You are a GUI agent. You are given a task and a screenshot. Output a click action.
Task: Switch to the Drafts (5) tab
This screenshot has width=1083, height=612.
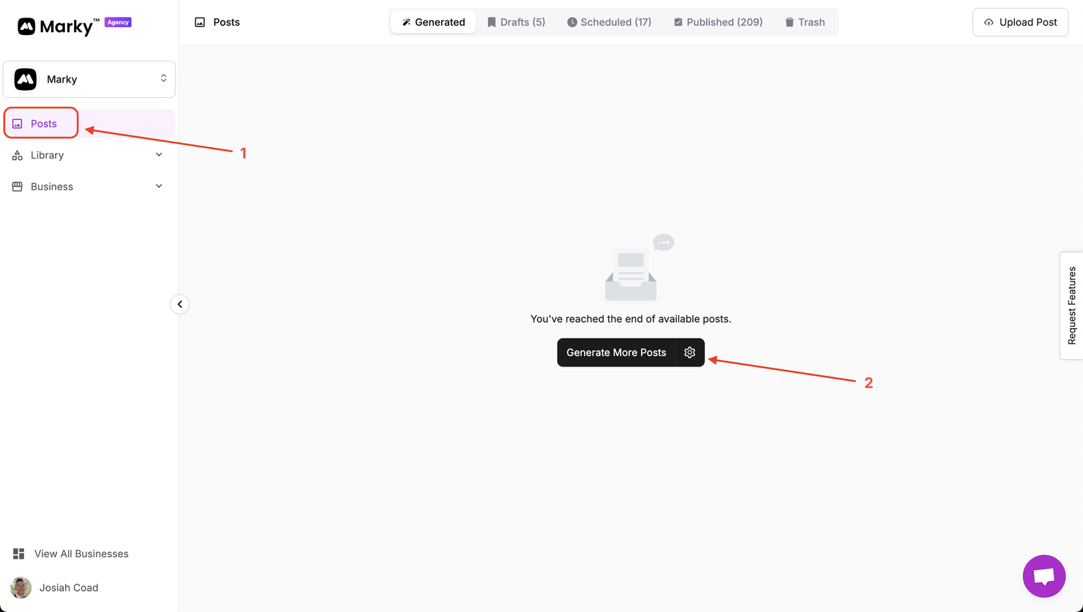point(516,22)
